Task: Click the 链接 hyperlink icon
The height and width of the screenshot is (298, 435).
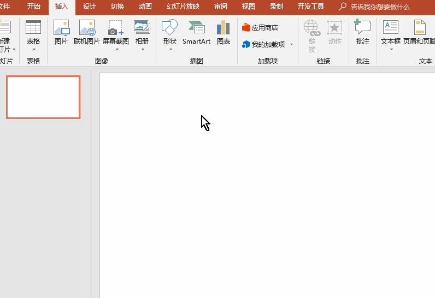Action: point(312,28)
